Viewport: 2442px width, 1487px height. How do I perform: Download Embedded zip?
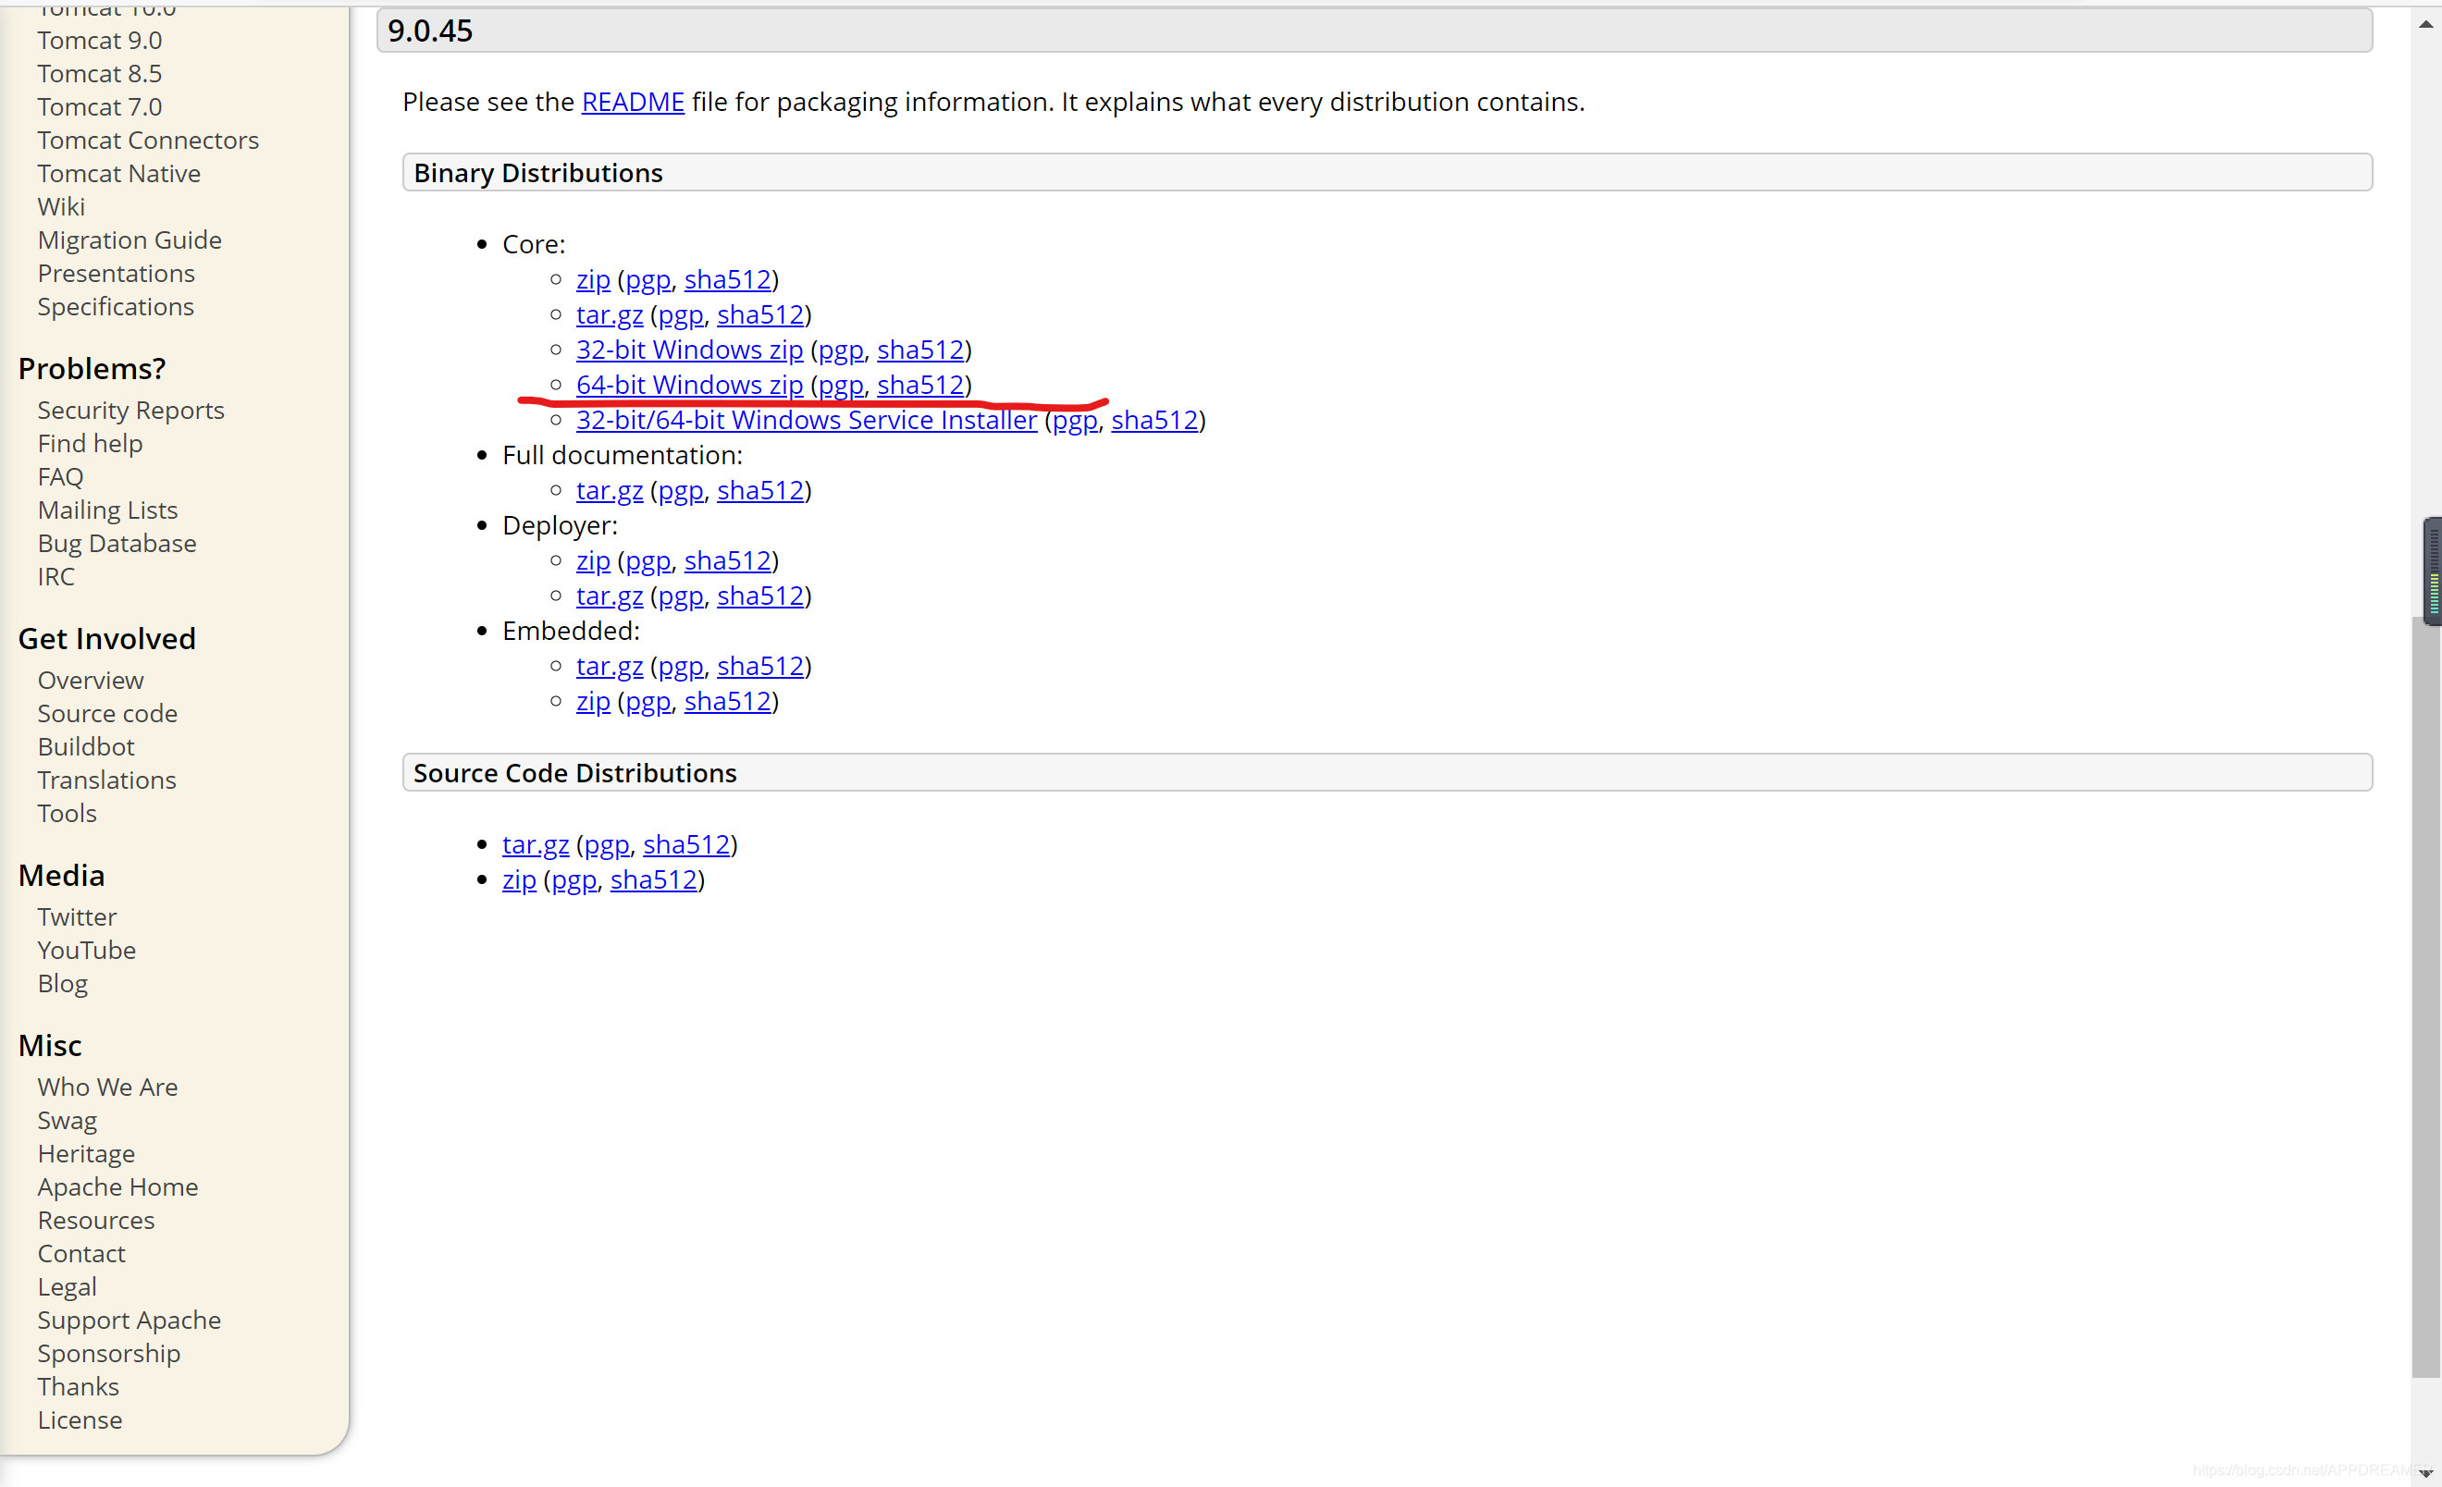tap(593, 701)
